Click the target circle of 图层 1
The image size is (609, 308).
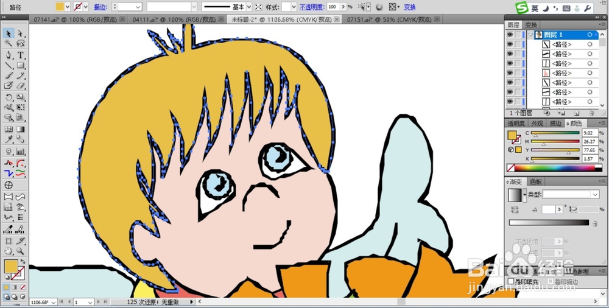click(590, 35)
